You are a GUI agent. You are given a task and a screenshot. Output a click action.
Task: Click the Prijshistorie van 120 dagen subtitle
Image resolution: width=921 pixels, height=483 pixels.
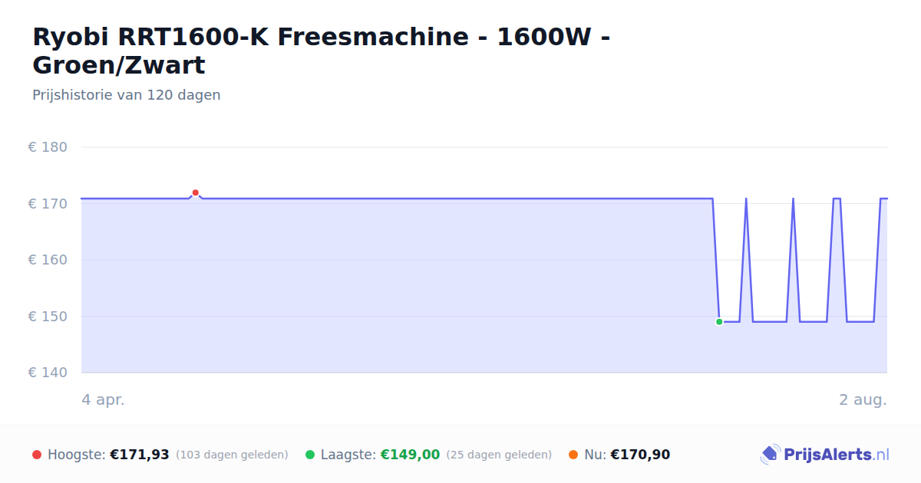127,95
